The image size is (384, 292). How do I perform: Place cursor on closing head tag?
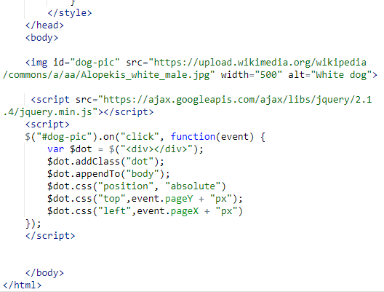[44, 25]
